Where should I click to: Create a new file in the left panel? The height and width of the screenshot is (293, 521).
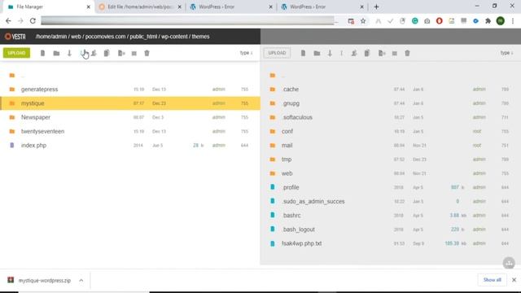tap(42, 53)
